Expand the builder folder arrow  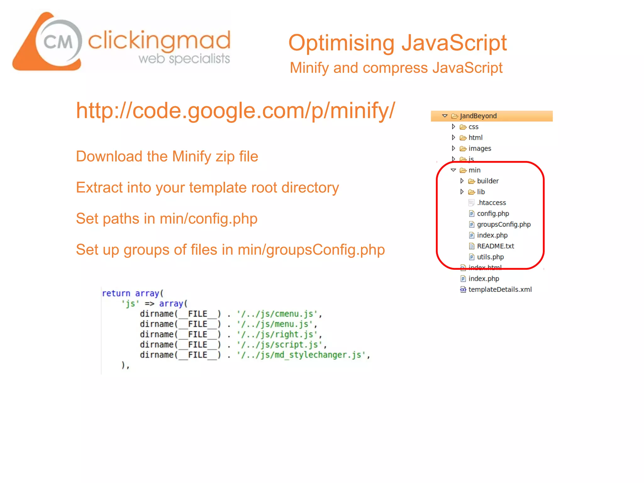[x=462, y=181]
